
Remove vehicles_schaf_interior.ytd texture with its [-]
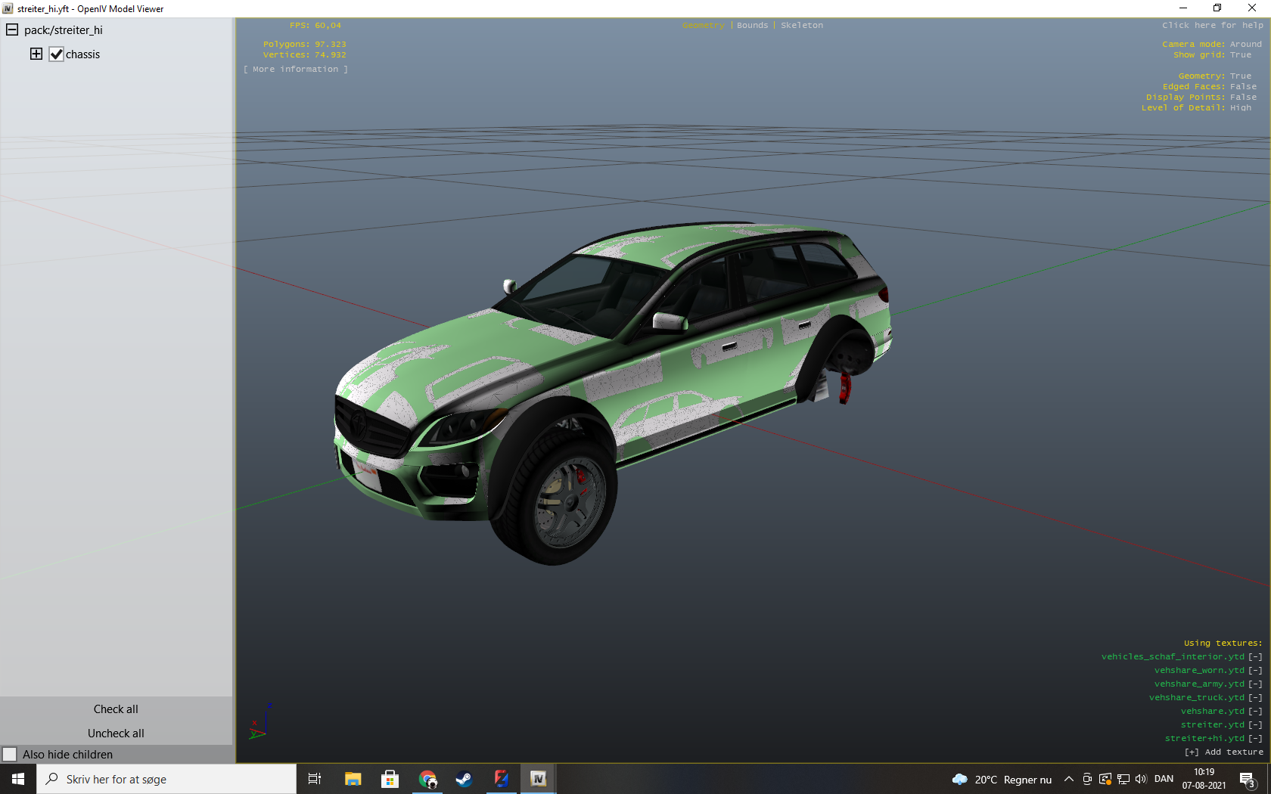pyautogui.click(x=1255, y=657)
